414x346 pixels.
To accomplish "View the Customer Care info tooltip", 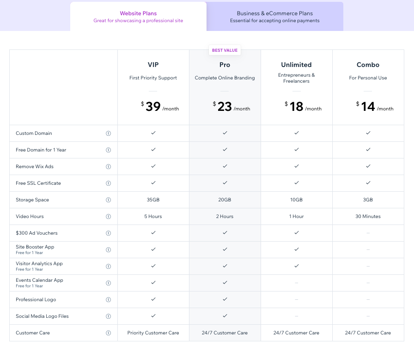I will click(109, 333).
